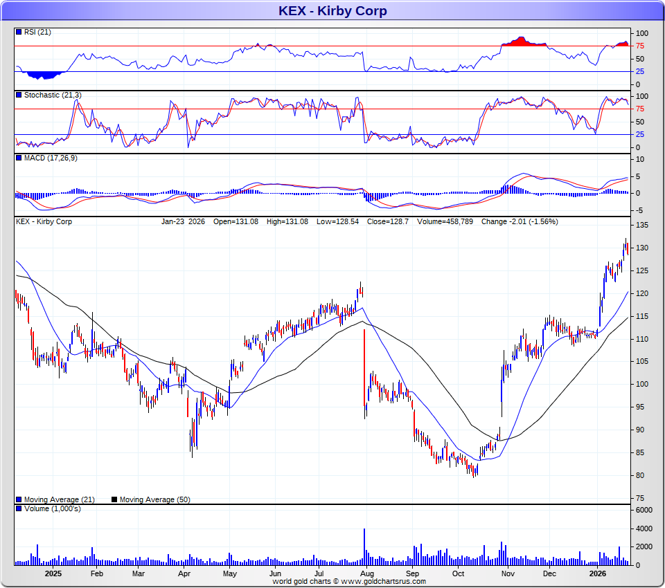The width and height of the screenshot is (665, 588).
Task: Click the 'Sep' x-axis label
Action: pos(412,573)
